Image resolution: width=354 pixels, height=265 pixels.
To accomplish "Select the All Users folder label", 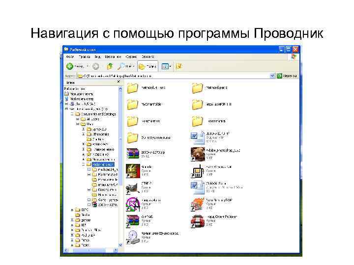I will pos(93,119).
